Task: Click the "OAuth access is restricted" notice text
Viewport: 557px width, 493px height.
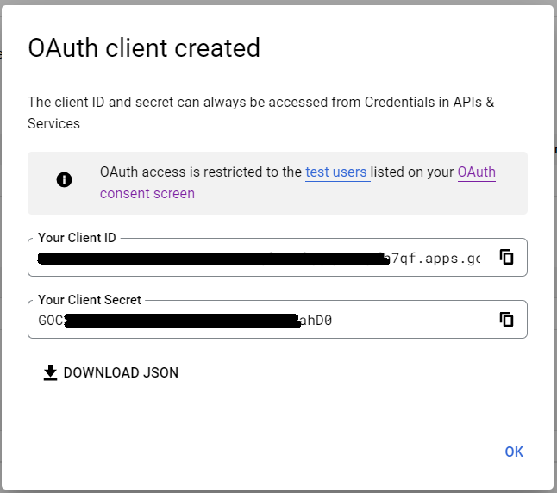Action: point(200,172)
